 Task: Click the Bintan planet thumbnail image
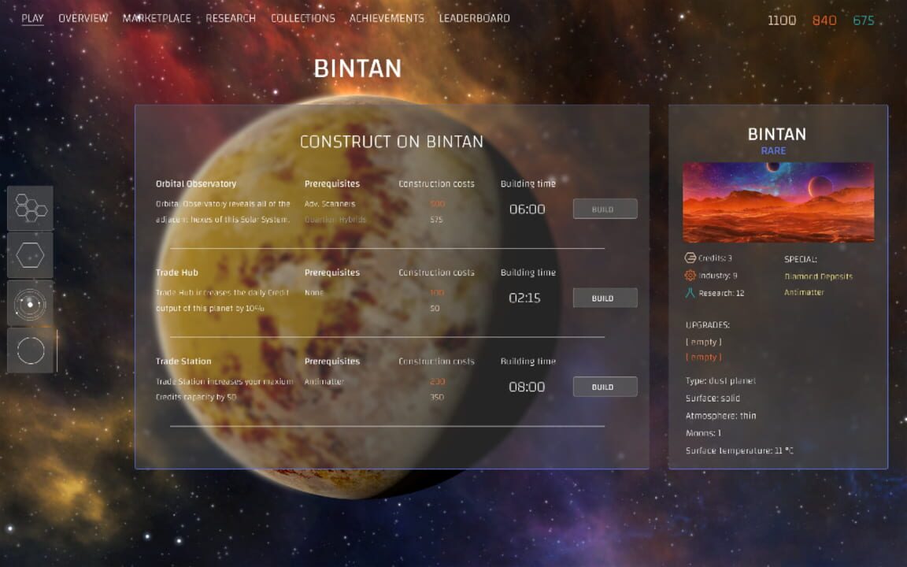tap(777, 202)
